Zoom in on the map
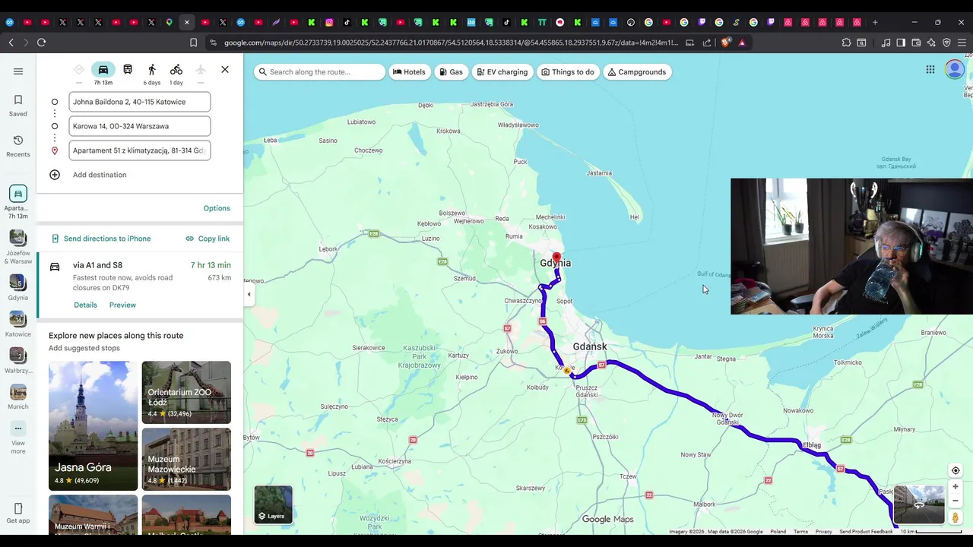 pos(956,486)
